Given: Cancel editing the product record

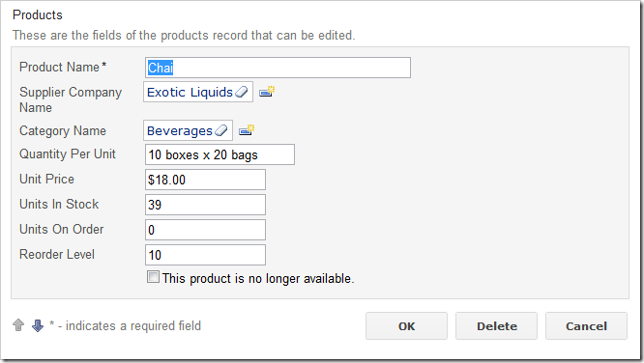Looking at the screenshot, I should point(586,326).
